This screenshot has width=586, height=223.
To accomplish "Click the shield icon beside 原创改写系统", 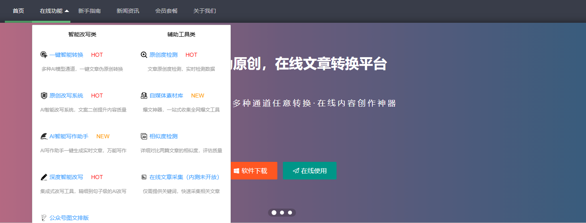I will tap(44, 96).
